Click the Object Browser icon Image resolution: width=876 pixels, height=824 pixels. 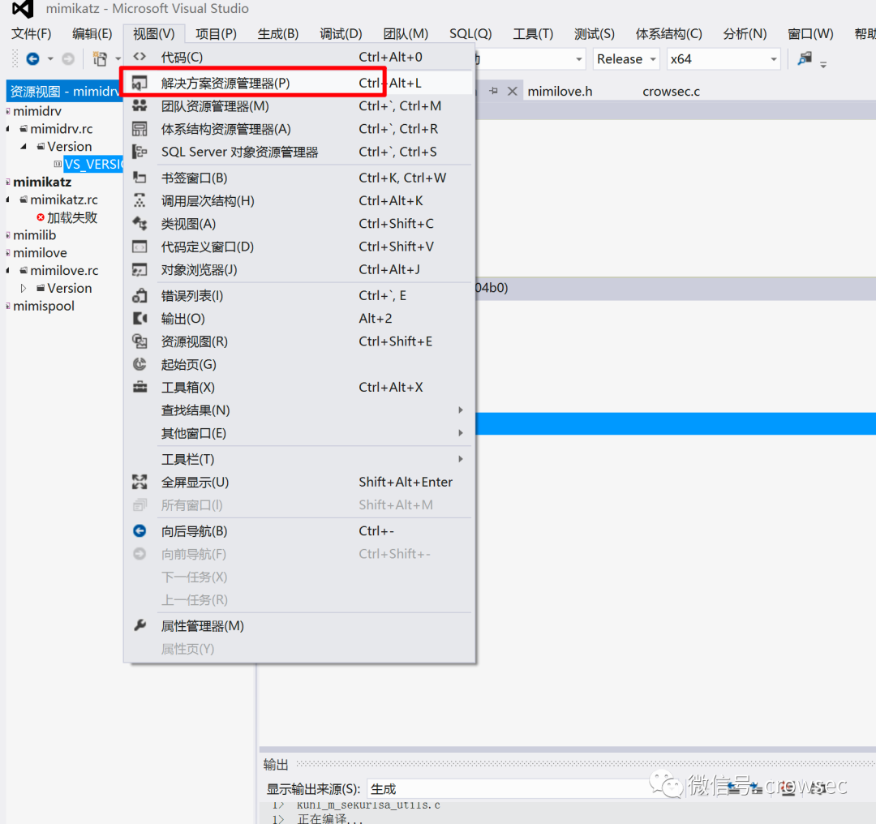point(140,270)
